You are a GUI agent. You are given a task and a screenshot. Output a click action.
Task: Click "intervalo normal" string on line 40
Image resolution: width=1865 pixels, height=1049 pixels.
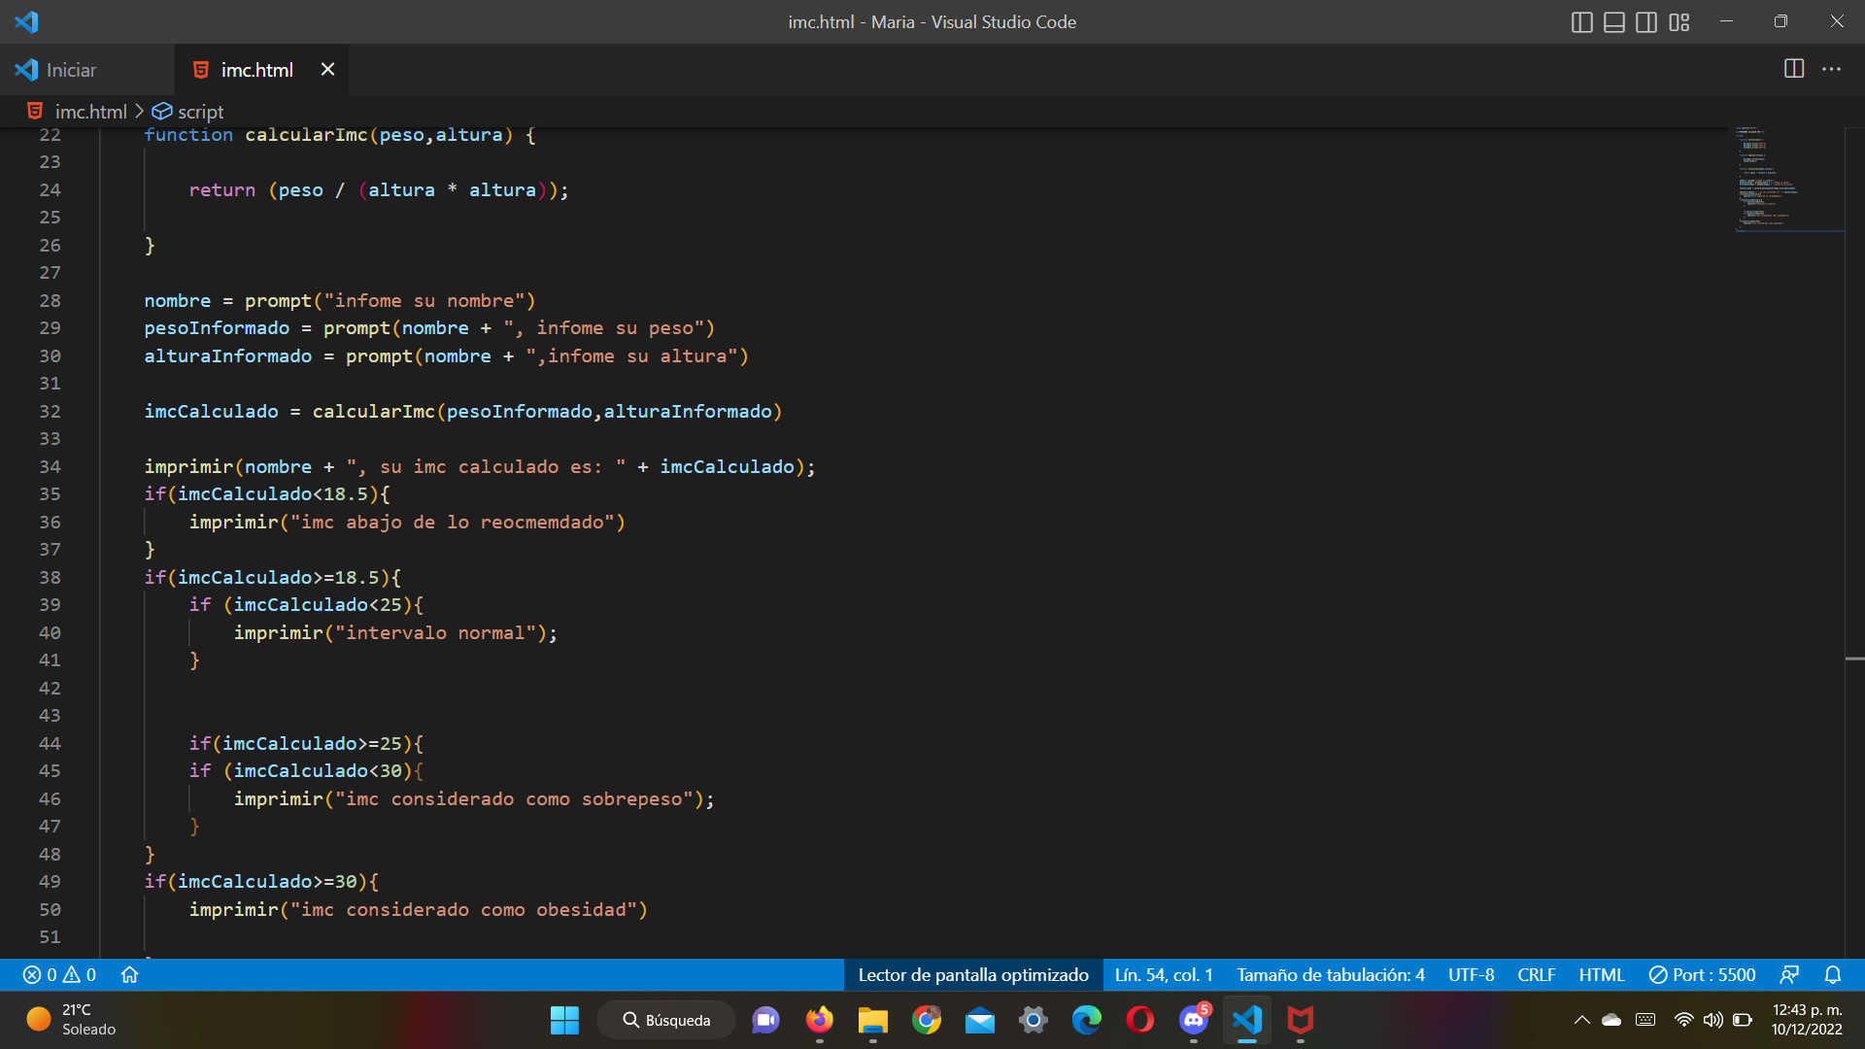(435, 633)
